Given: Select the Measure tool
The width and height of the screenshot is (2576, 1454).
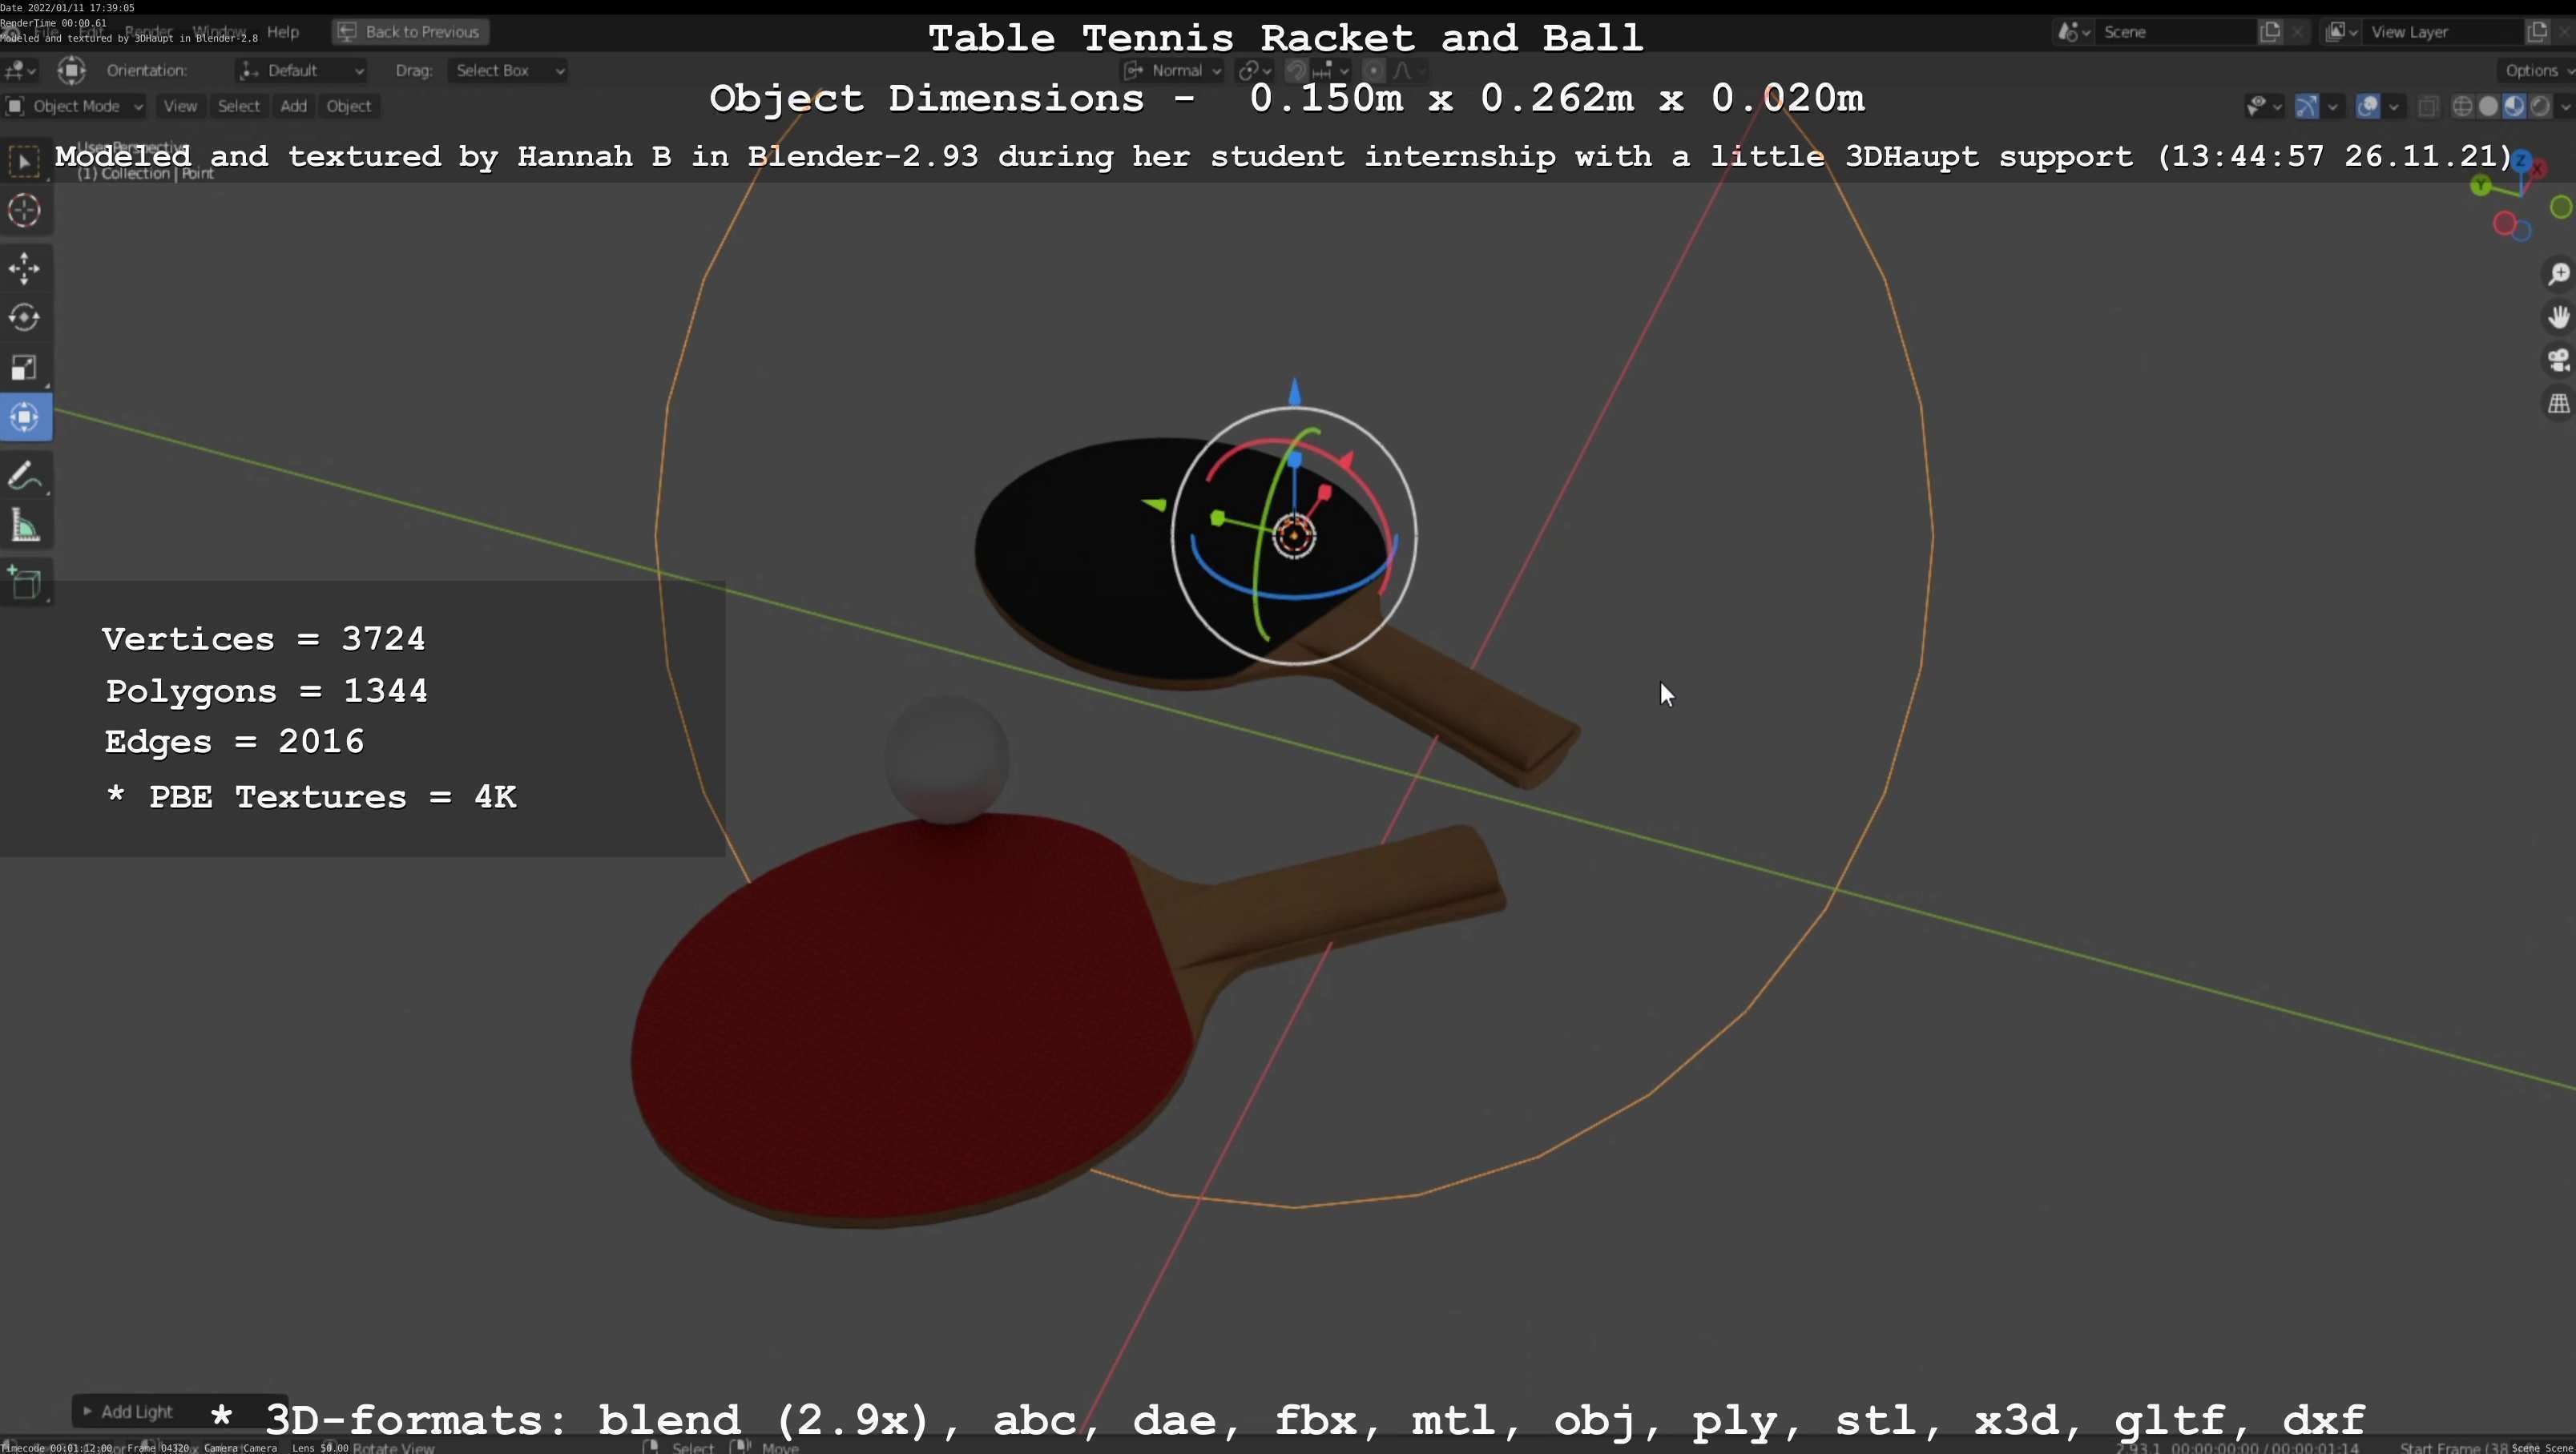Looking at the screenshot, I should [25, 526].
